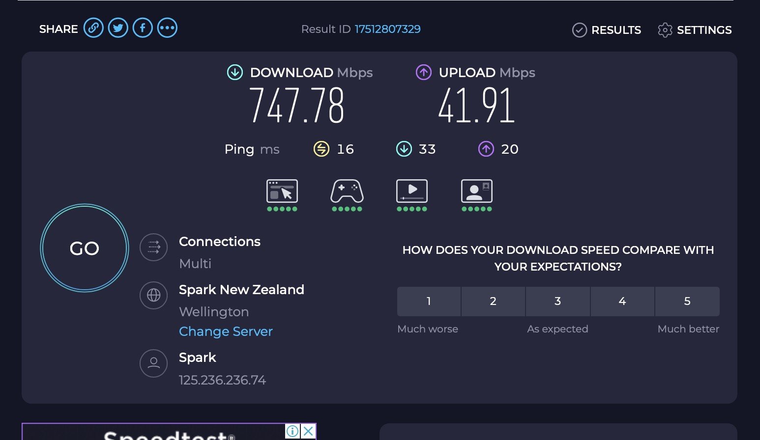Open the Connections mode icon
This screenshot has height=440, width=760.
point(154,247)
